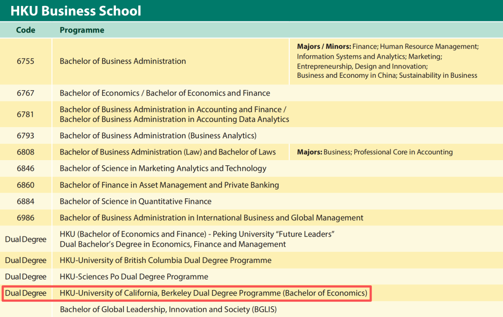Click 'Majors: Business; Professional Core in Accounting'
This screenshot has width=503, height=317.
[374, 152]
